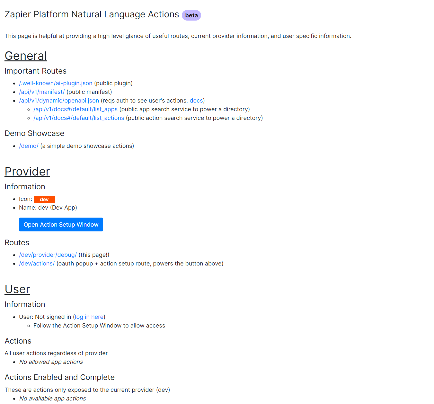
Task: Visit the demo showcase page
Action: coord(29,146)
